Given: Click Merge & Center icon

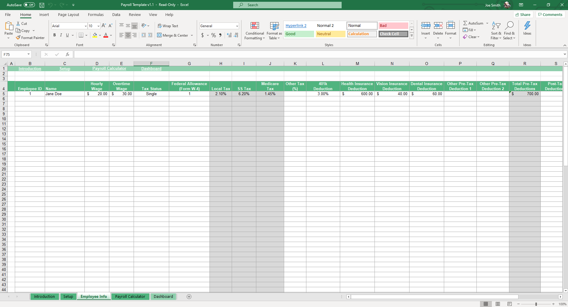Looking at the screenshot, I should 159,35.
